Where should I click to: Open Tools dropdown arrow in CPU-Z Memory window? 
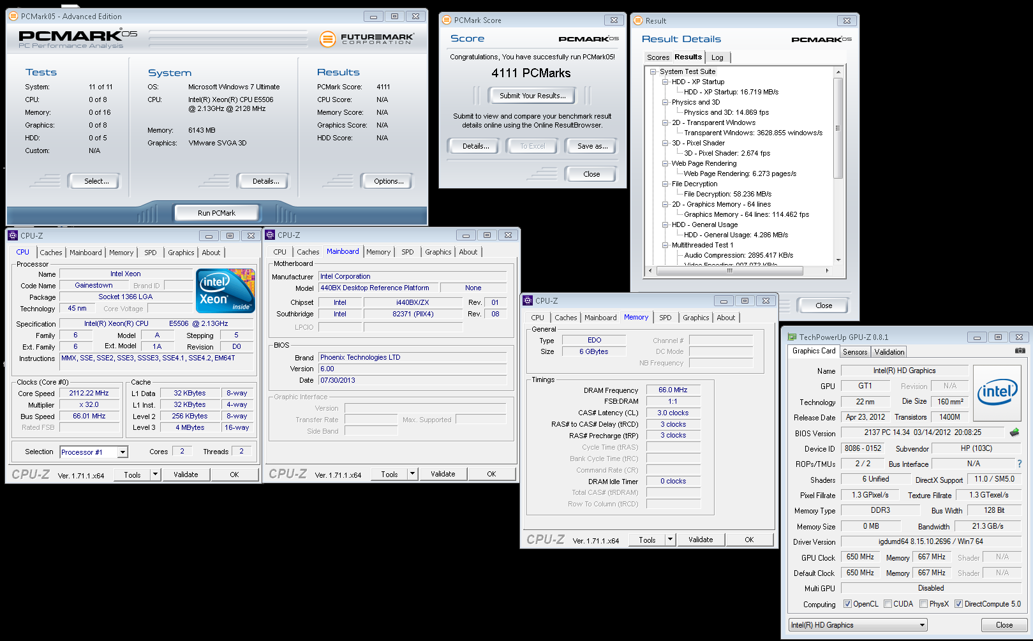coord(670,540)
